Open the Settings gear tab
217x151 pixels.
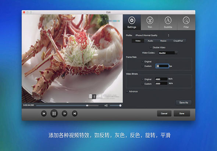point(132,22)
